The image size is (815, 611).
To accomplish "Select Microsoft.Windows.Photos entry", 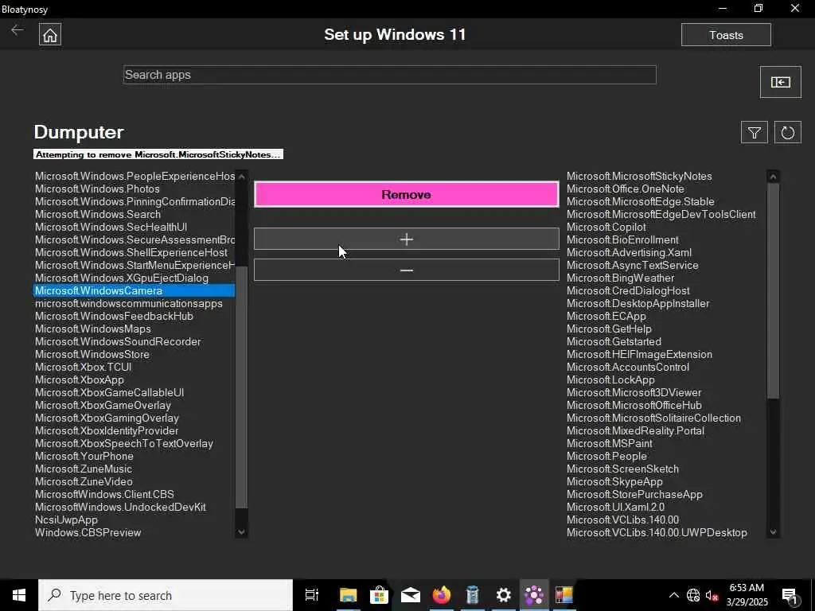I will tap(97, 189).
